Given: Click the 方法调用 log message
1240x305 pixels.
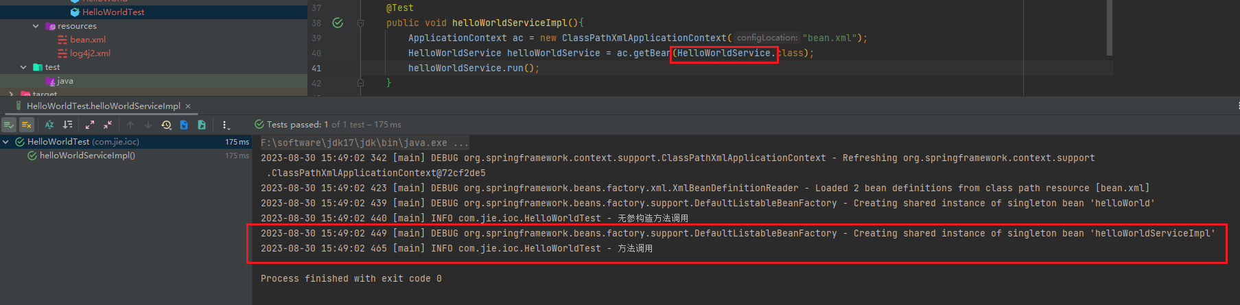Looking at the screenshot, I should click(x=635, y=248).
